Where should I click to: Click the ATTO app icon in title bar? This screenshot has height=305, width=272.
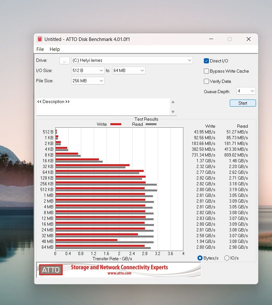(40, 39)
